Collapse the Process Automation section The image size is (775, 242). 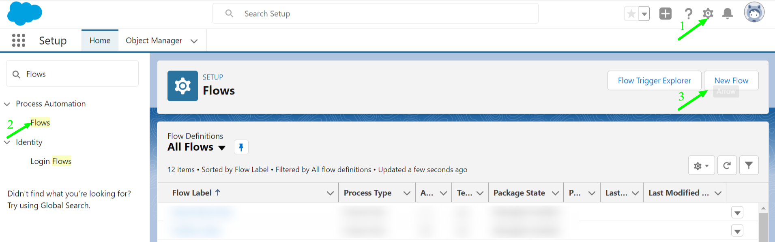pyautogui.click(x=7, y=104)
